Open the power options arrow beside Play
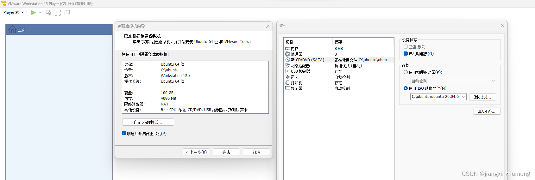Image resolution: width=535 pixels, height=180 pixels. pyautogui.click(x=40, y=13)
